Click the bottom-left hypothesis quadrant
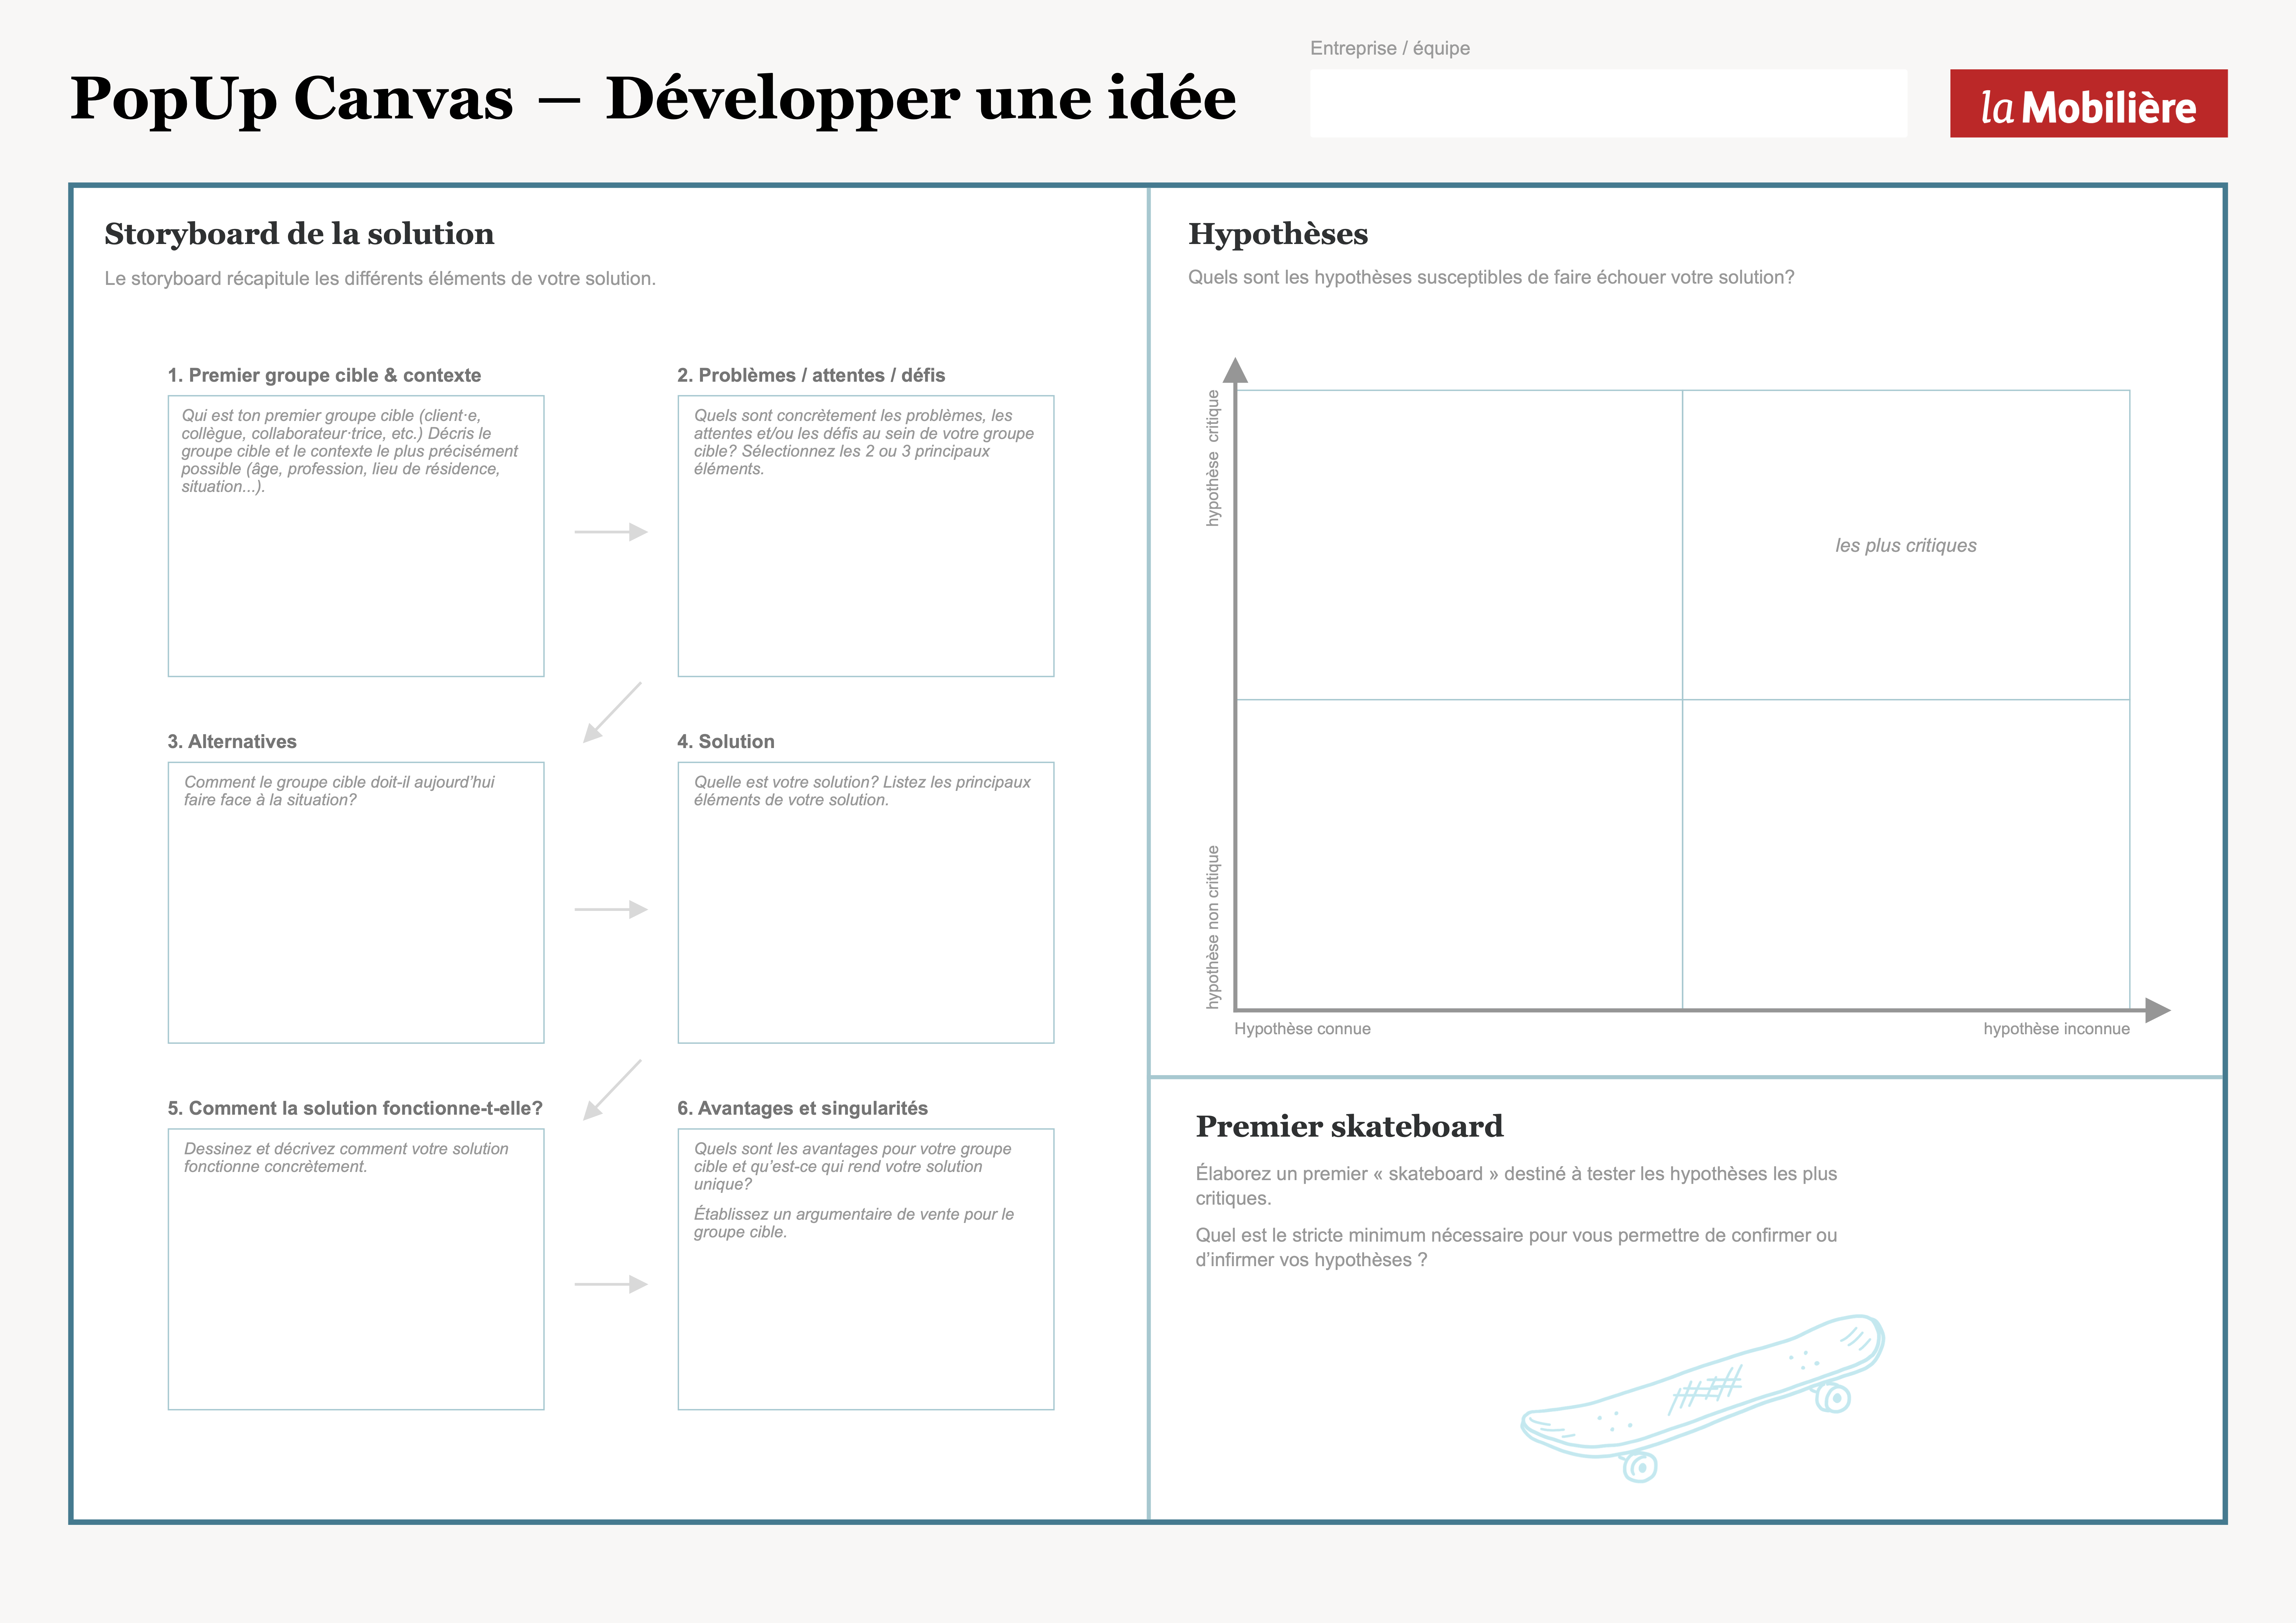The height and width of the screenshot is (1623, 2296). [x=1459, y=854]
